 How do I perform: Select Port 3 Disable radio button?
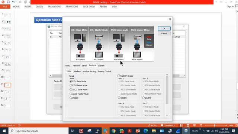(143, 98)
